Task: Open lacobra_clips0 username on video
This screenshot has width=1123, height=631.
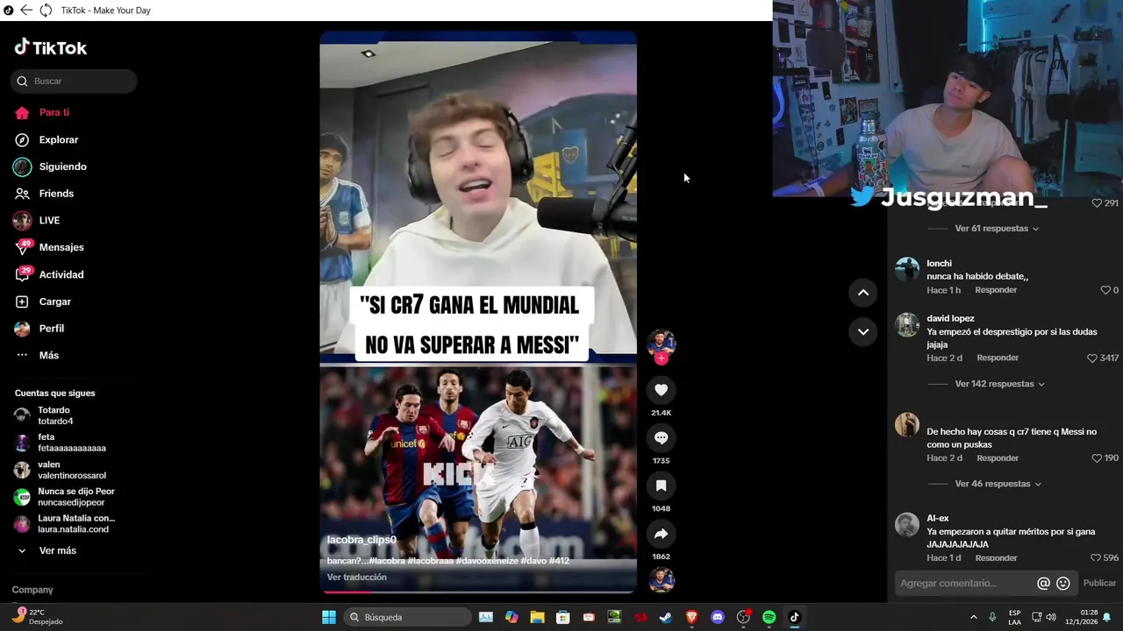Action: point(361,540)
